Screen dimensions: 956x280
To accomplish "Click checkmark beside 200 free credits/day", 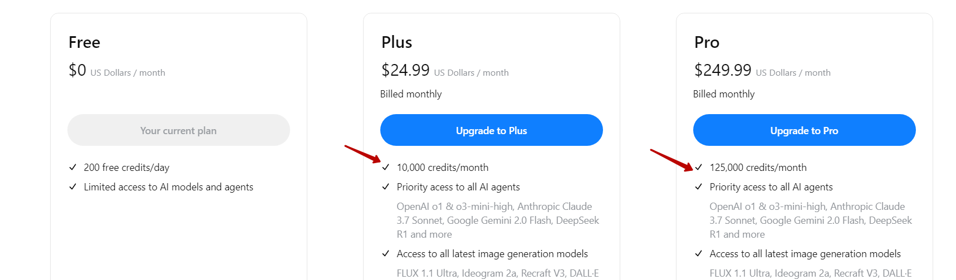I will click(72, 167).
